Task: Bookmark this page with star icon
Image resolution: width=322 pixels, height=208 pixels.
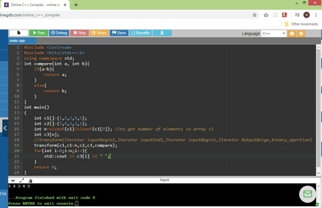Action: (254, 15)
